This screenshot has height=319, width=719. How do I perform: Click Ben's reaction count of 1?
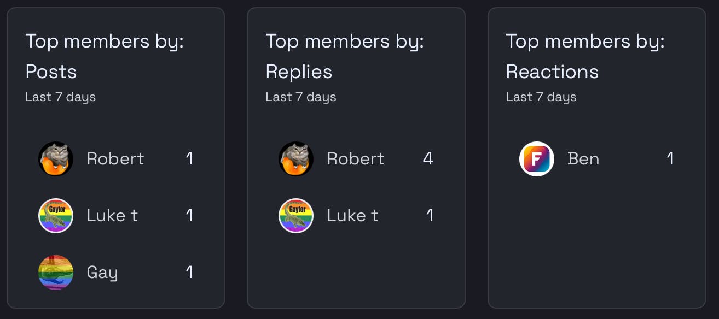(x=670, y=159)
